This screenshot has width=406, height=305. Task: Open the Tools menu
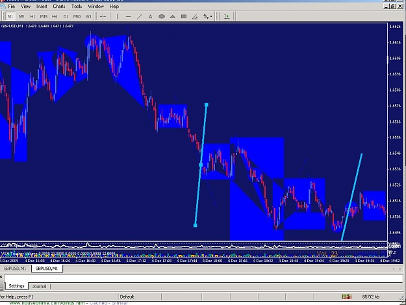[x=77, y=7]
